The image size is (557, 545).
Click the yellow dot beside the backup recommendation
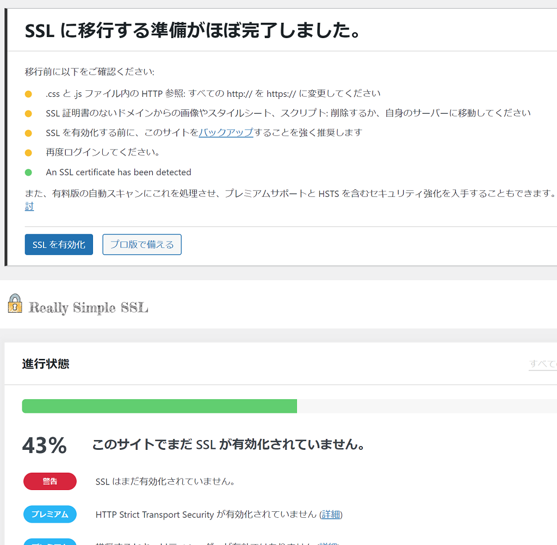tap(28, 133)
